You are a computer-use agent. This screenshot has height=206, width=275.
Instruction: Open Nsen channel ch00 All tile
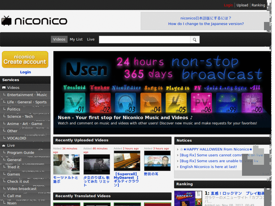click(x=252, y=103)
